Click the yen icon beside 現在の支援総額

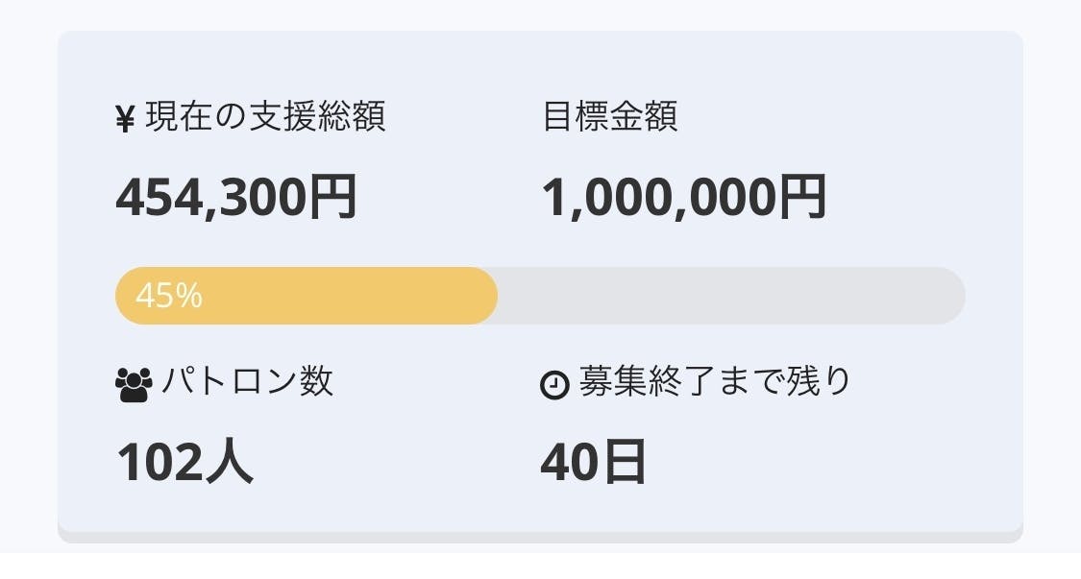coord(124,120)
